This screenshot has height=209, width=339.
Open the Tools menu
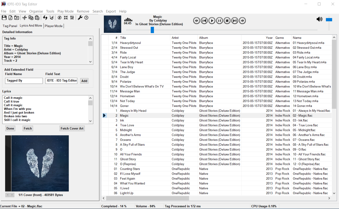50,11
